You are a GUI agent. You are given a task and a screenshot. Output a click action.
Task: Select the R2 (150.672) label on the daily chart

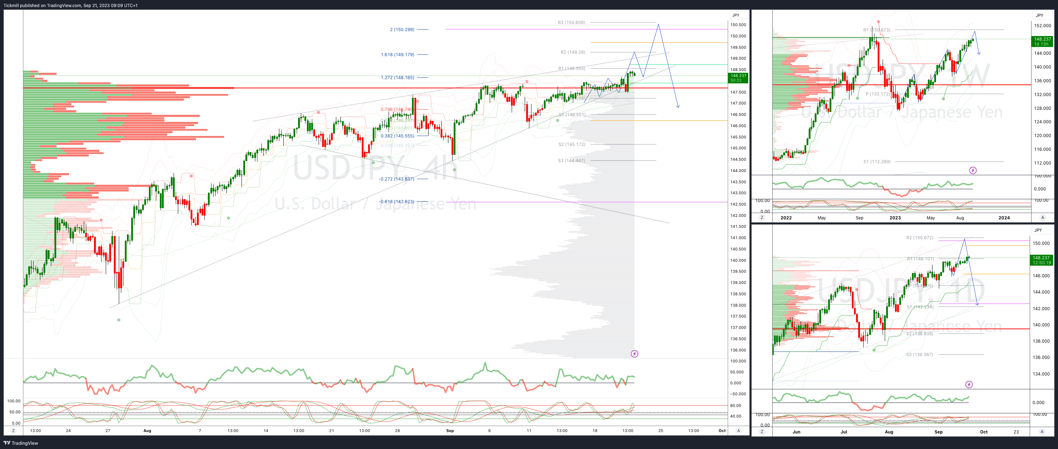[x=920, y=238]
